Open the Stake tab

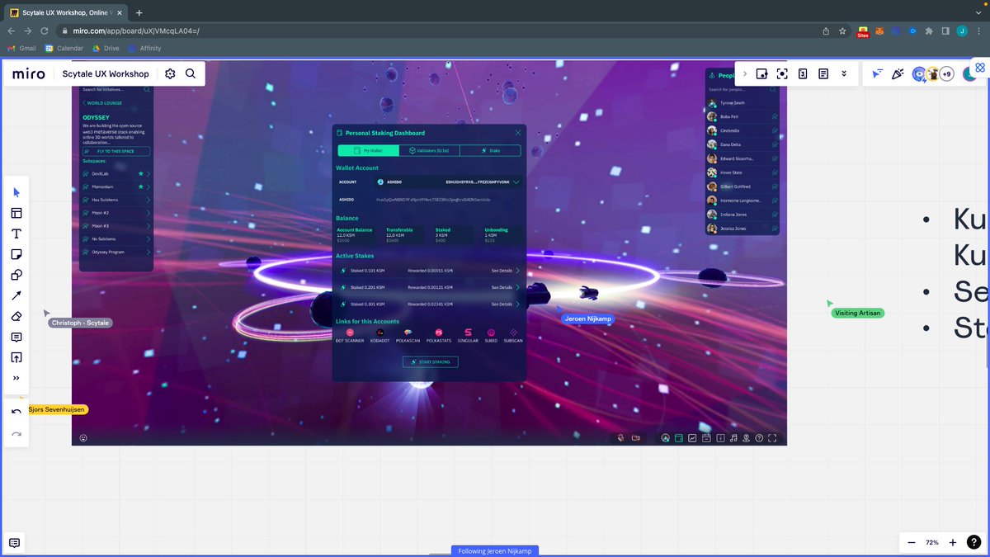(491, 150)
